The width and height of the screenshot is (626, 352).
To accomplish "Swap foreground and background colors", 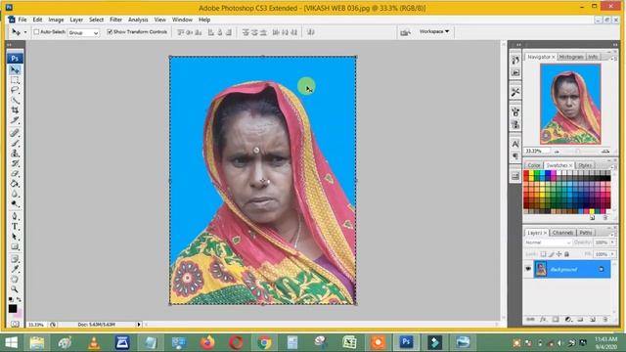I will coord(19,299).
